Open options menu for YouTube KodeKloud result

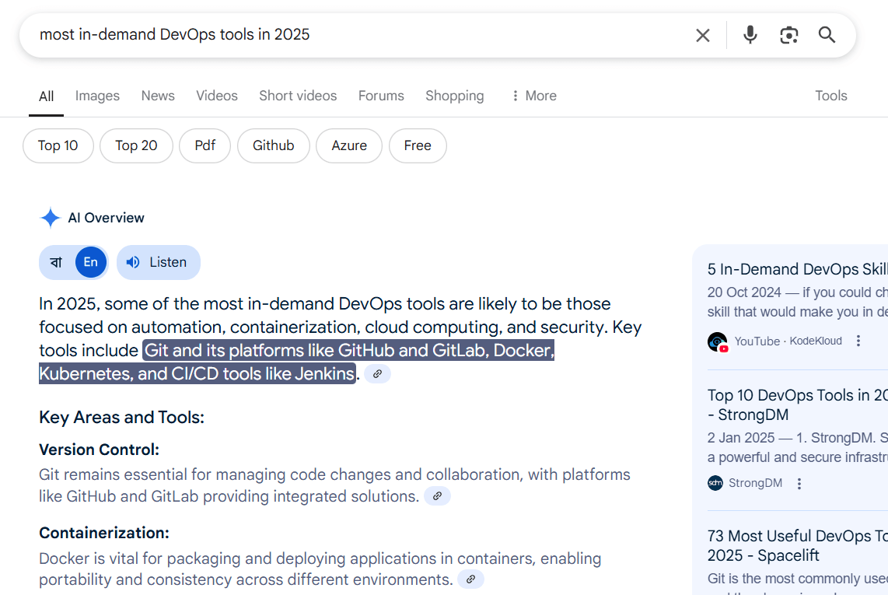coord(858,341)
